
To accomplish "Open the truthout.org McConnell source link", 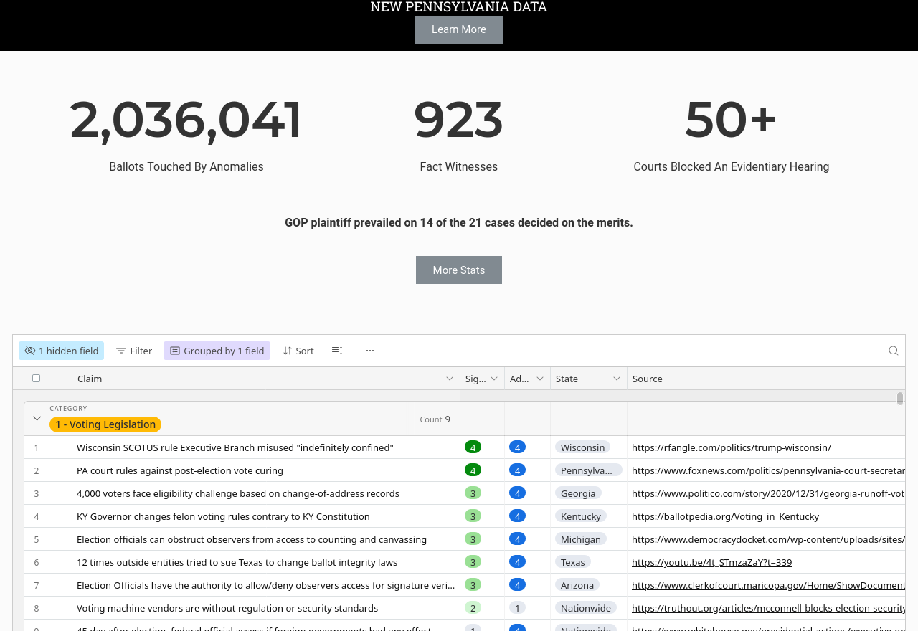I will pyautogui.click(x=768, y=608).
